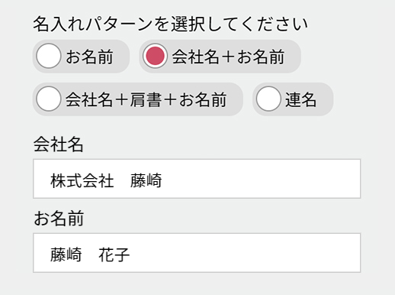Viewport: 395px width, 295px height.
Task: Select the 会社名+お名前 pattern option
Action: pyautogui.click(x=220, y=56)
